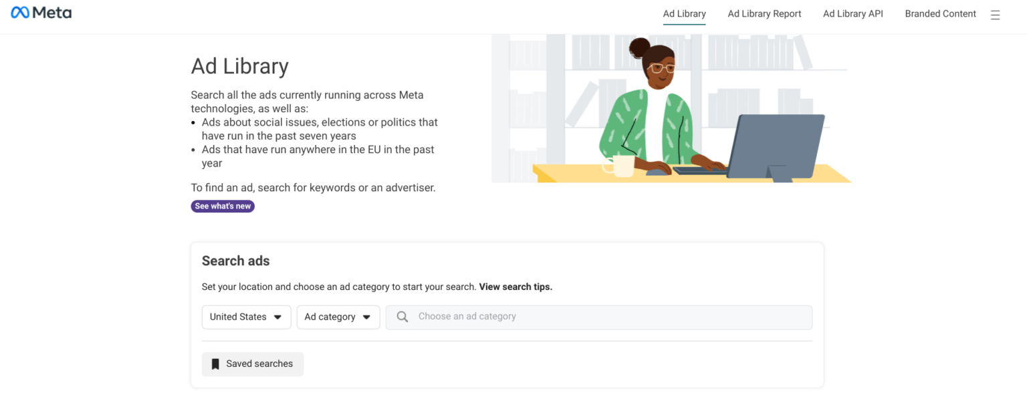This screenshot has width=1027, height=393.
Task: Open the "Choose an ad category" picker
Action: (599, 316)
